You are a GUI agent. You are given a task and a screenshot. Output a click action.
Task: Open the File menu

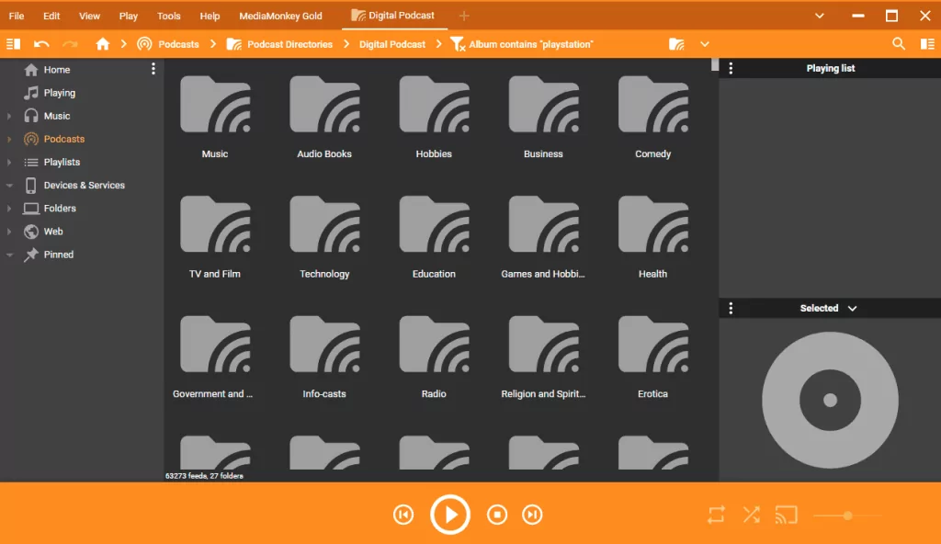coord(17,16)
